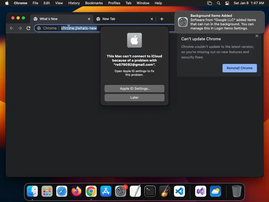Open Spotlight search in menu bar
This screenshot has height=202, width=269.
click(218, 3)
